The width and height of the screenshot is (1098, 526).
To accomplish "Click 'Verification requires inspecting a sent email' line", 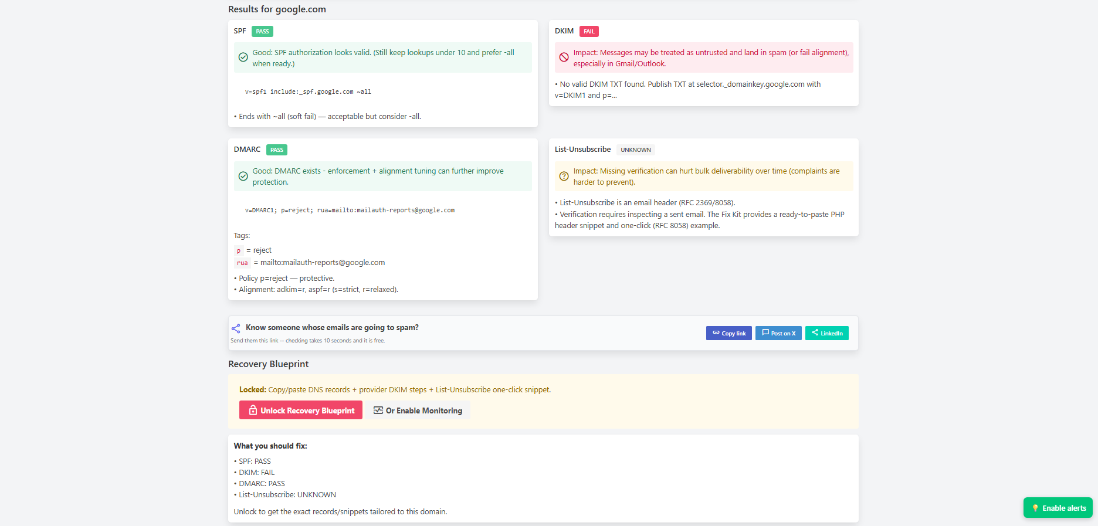I will pyautogui.click(x=700, y=220).
